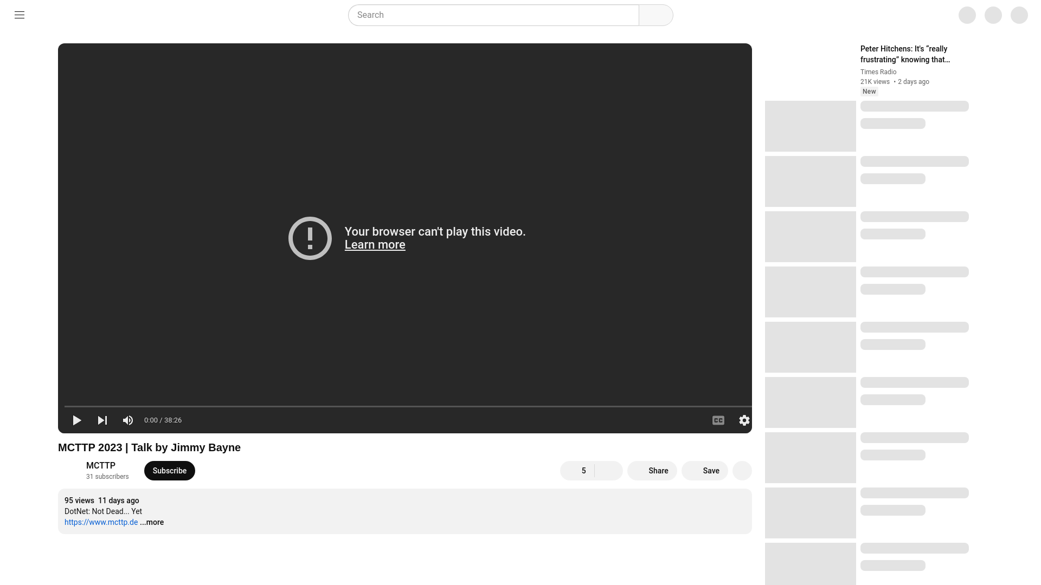This screenshot has width=1041, height=585.
Task: Skip to next video using skip icon
Action: (102, 420)
